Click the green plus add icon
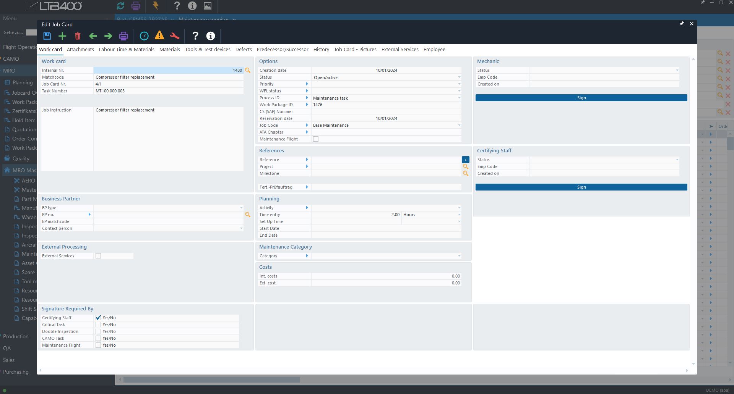Image resolution: width=734 pixels, height=394 pixels. coord(62,36)
